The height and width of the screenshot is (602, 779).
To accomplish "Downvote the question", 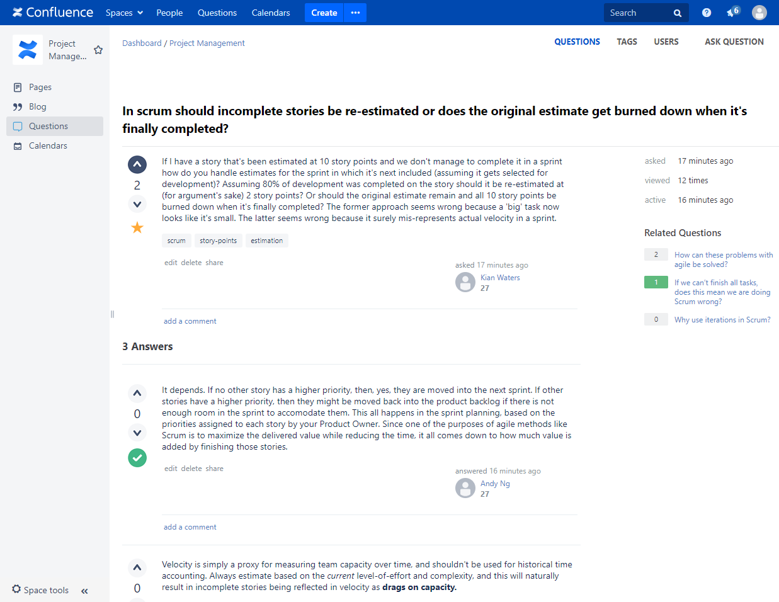I will click(137, 204).
